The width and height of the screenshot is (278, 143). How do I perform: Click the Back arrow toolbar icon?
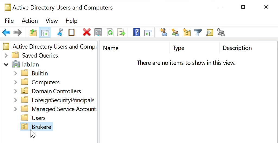6,33
